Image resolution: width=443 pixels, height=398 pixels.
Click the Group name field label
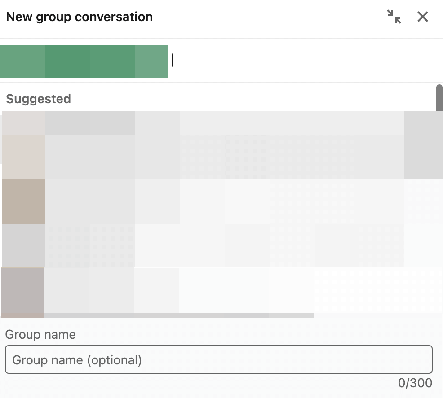coord(40,335)
